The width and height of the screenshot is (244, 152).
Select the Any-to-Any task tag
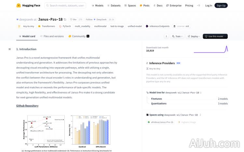pos(27,26)
